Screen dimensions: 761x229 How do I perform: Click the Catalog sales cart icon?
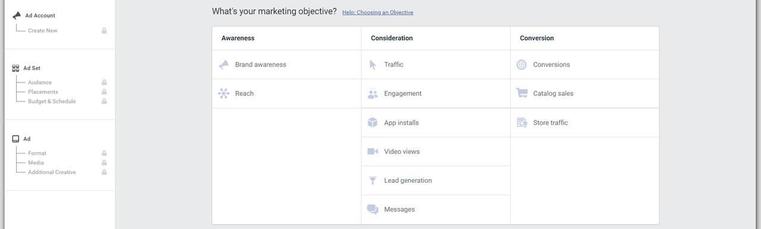click(521, 93)
